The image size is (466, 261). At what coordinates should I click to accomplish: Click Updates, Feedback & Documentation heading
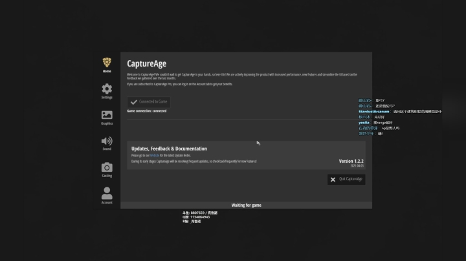coord(169,149)
